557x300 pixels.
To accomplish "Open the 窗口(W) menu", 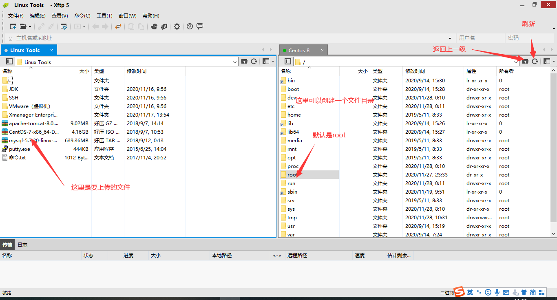I will click(x=128, y=16).
